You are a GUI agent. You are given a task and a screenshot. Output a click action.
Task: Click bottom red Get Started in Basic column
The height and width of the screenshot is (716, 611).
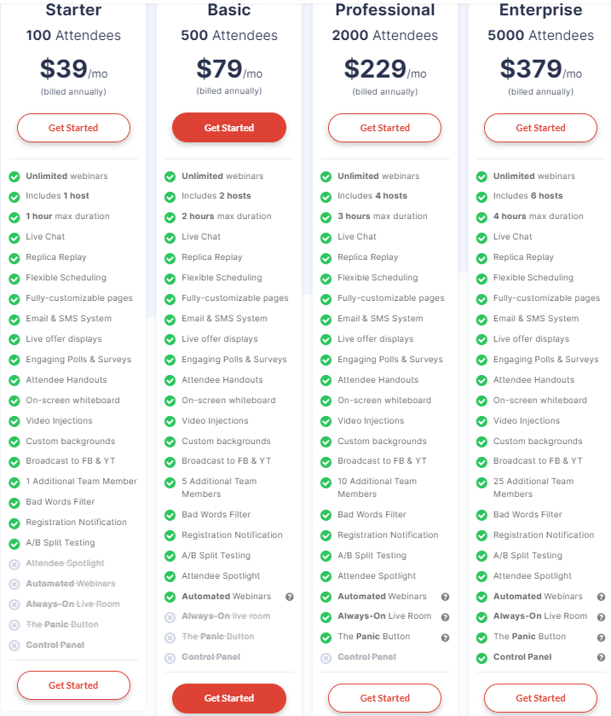pyautogui.click(x=229, y=698)
